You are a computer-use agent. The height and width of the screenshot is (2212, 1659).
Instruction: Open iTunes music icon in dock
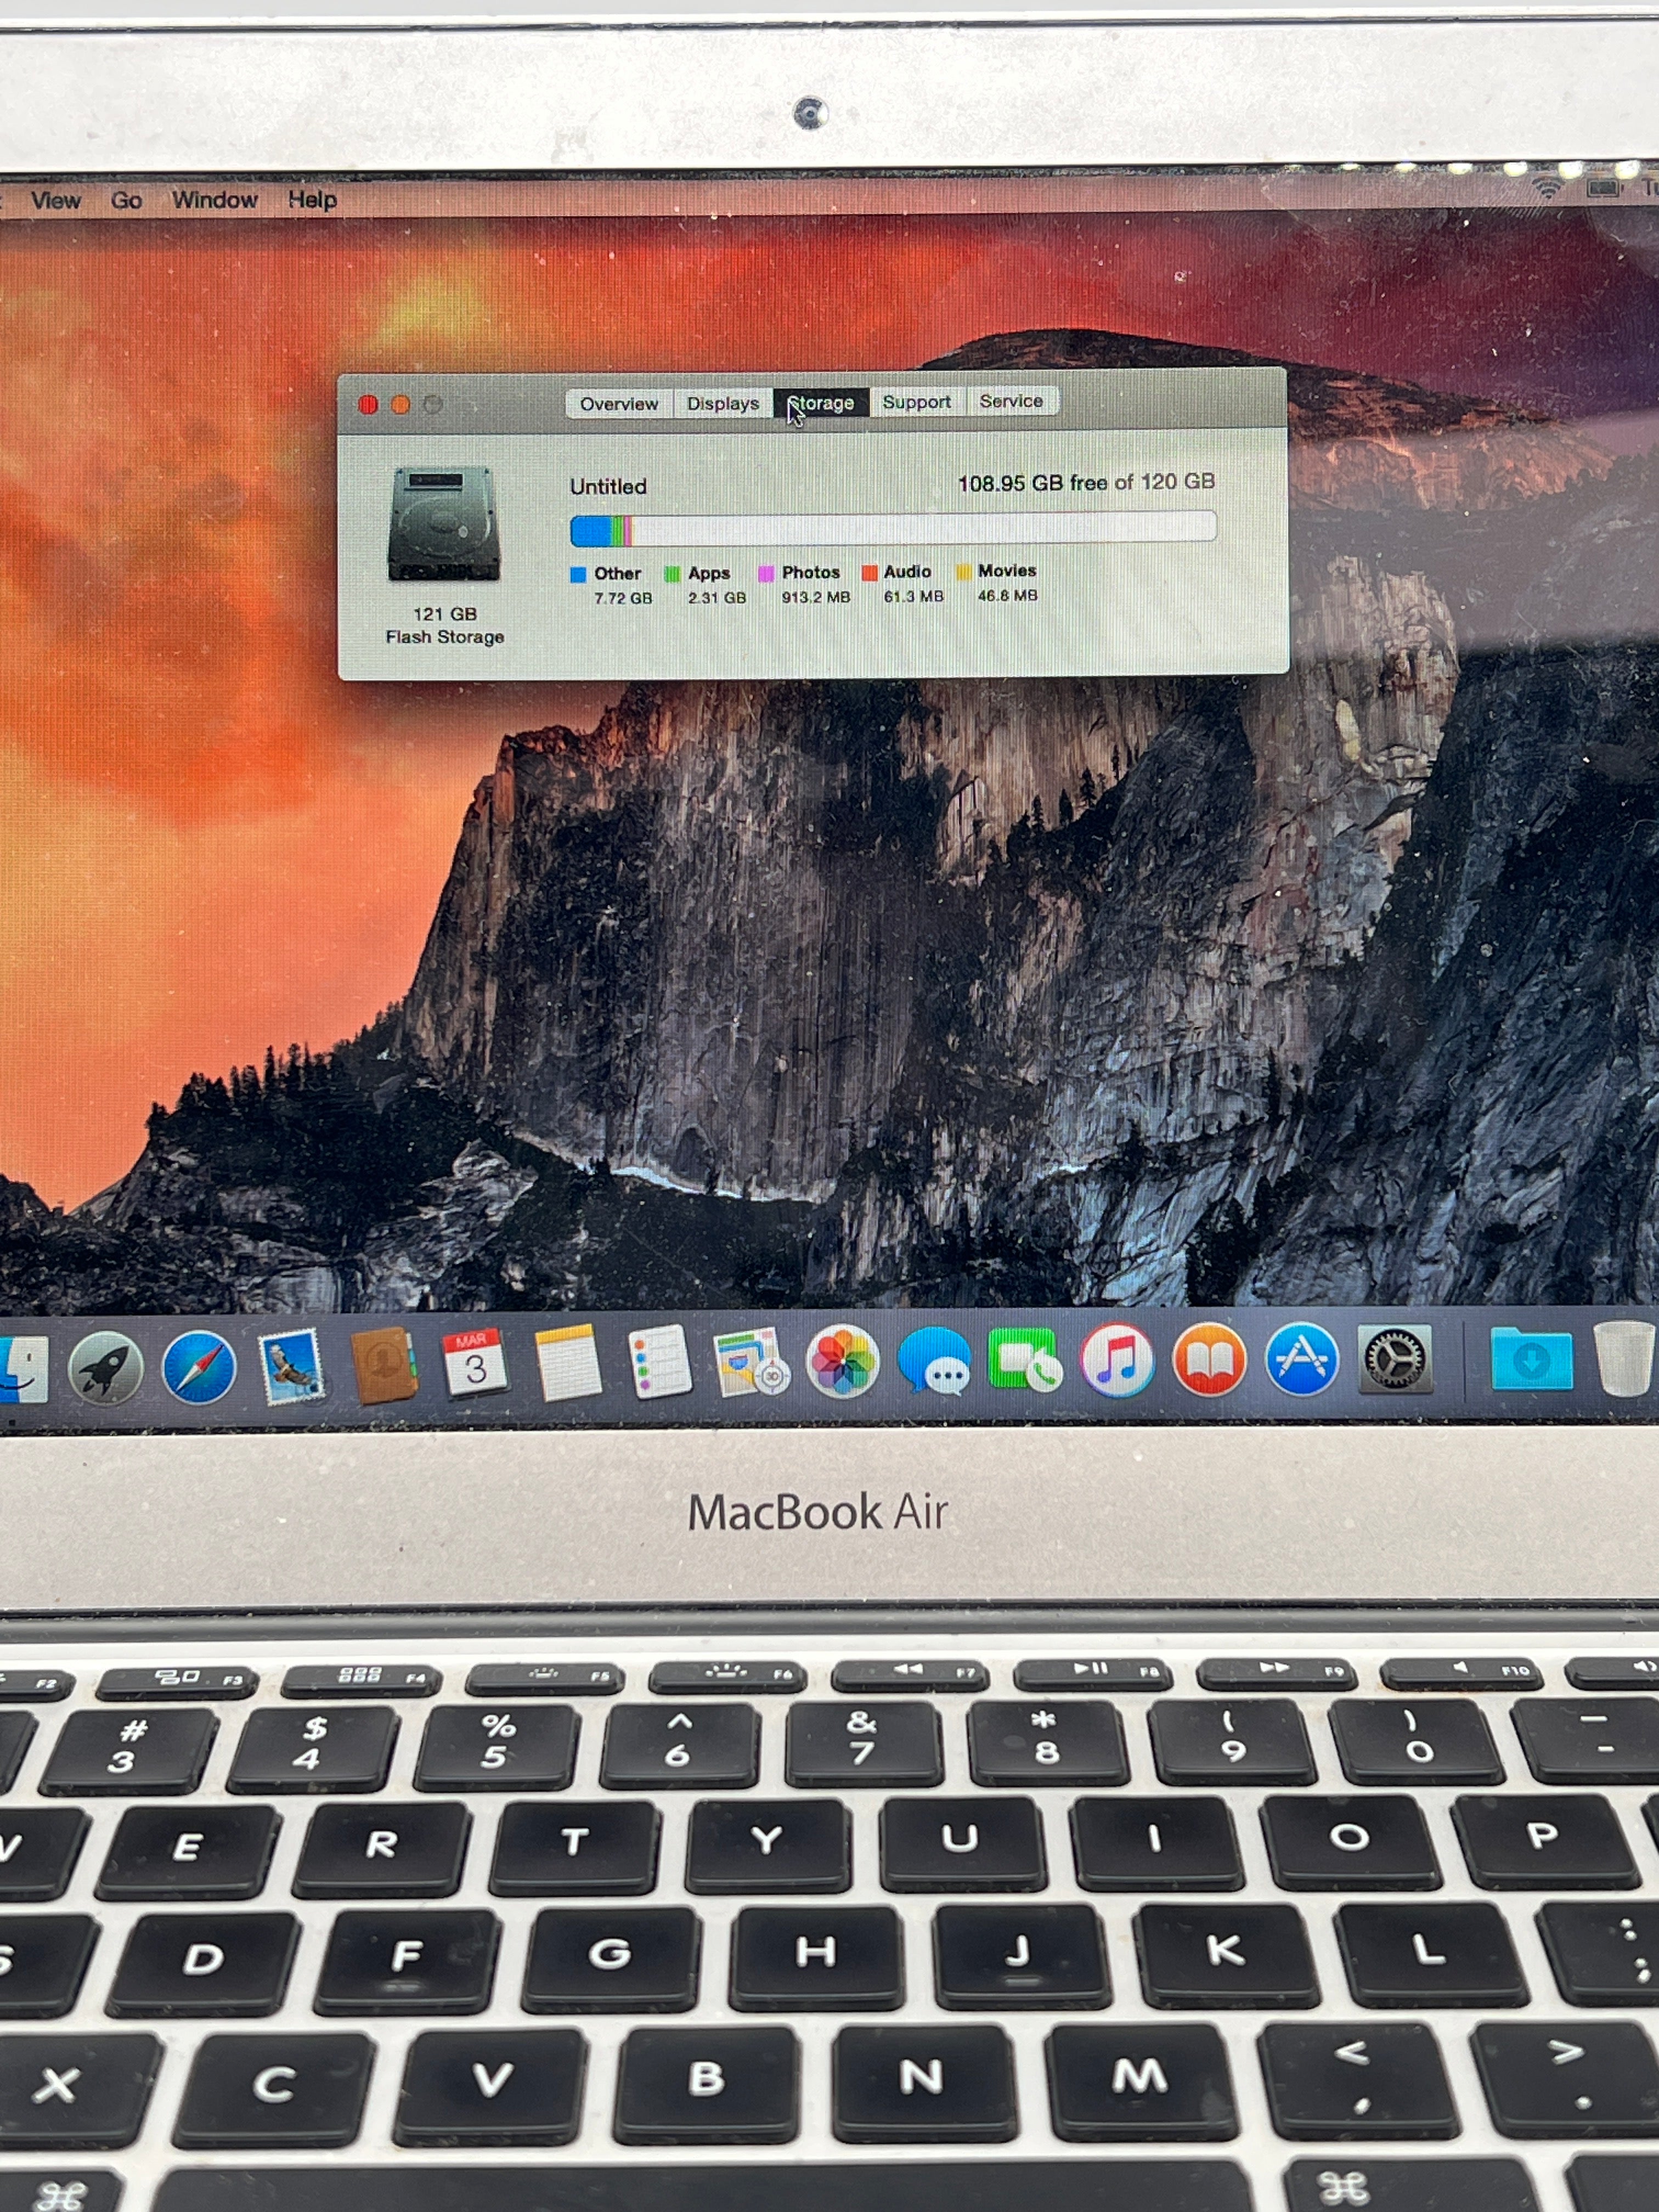click(1117, 1360)
